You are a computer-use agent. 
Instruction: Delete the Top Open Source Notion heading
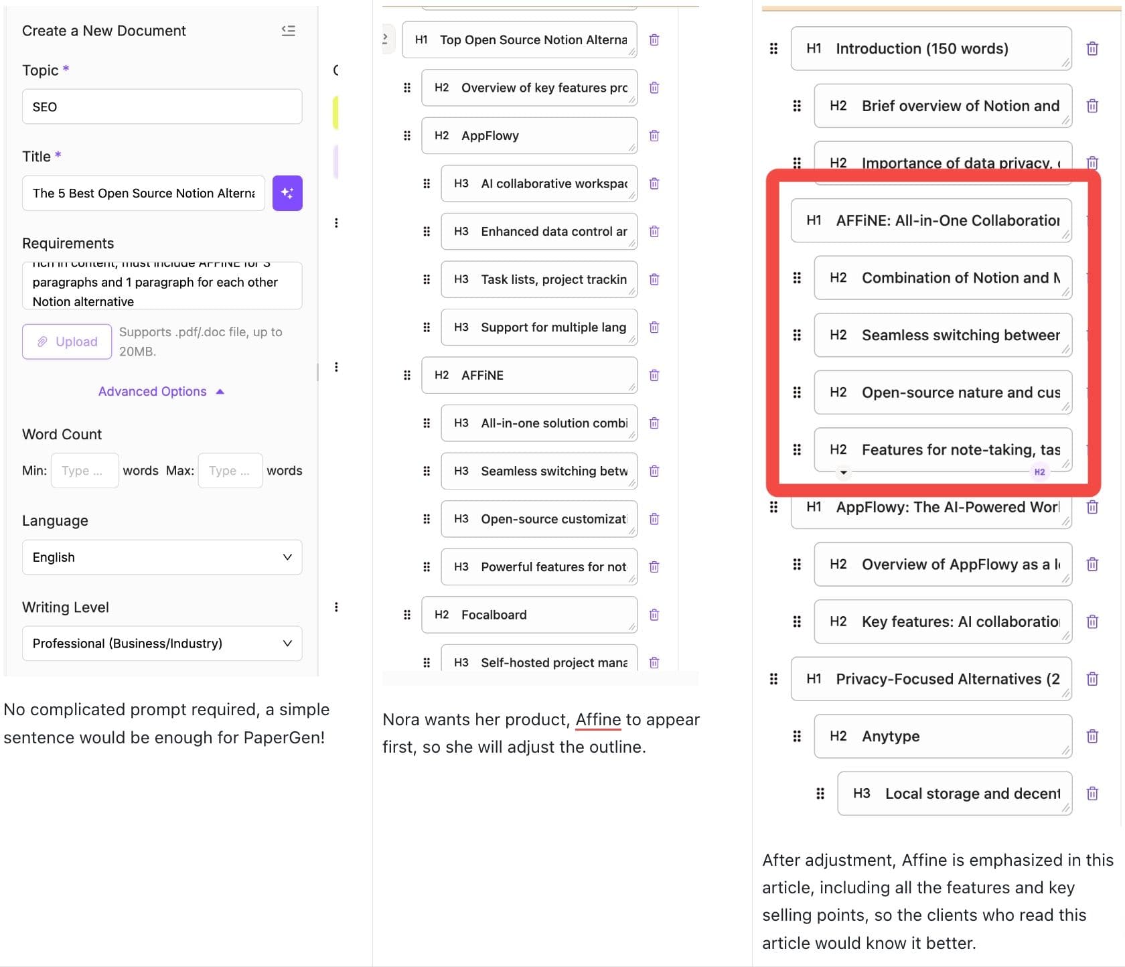[x=654, y=40]
